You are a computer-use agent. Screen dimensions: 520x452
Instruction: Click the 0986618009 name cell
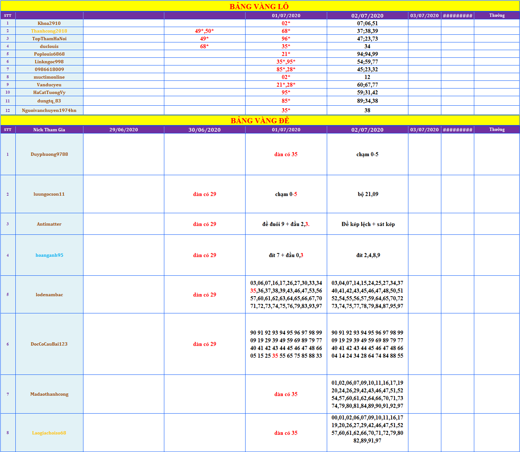click(x=49, y=69)
